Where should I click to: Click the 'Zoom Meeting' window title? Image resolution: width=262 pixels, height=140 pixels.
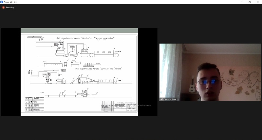click(10, 2)
